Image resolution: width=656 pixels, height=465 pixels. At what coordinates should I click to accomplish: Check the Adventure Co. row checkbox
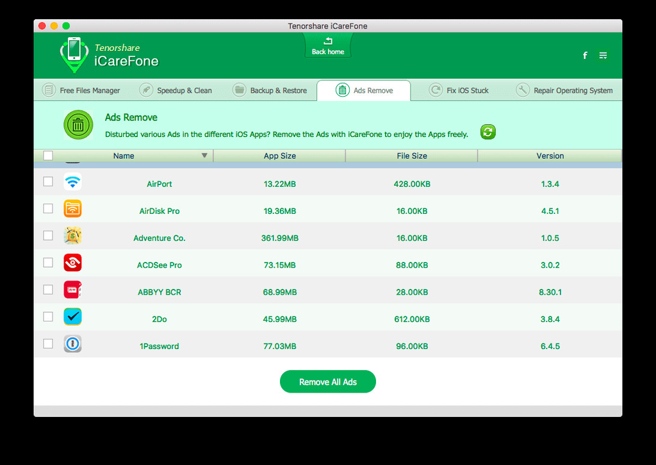pos(48,236)
